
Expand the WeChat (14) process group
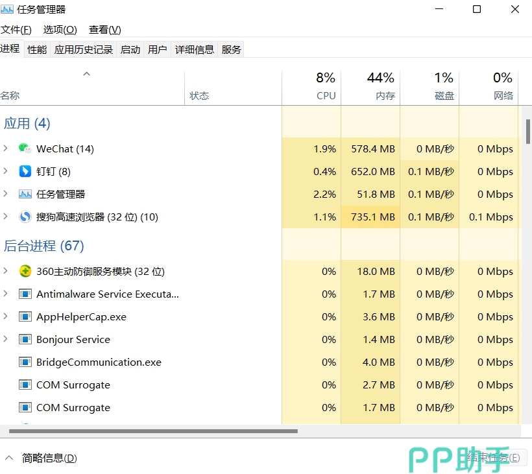click(6, 148)
